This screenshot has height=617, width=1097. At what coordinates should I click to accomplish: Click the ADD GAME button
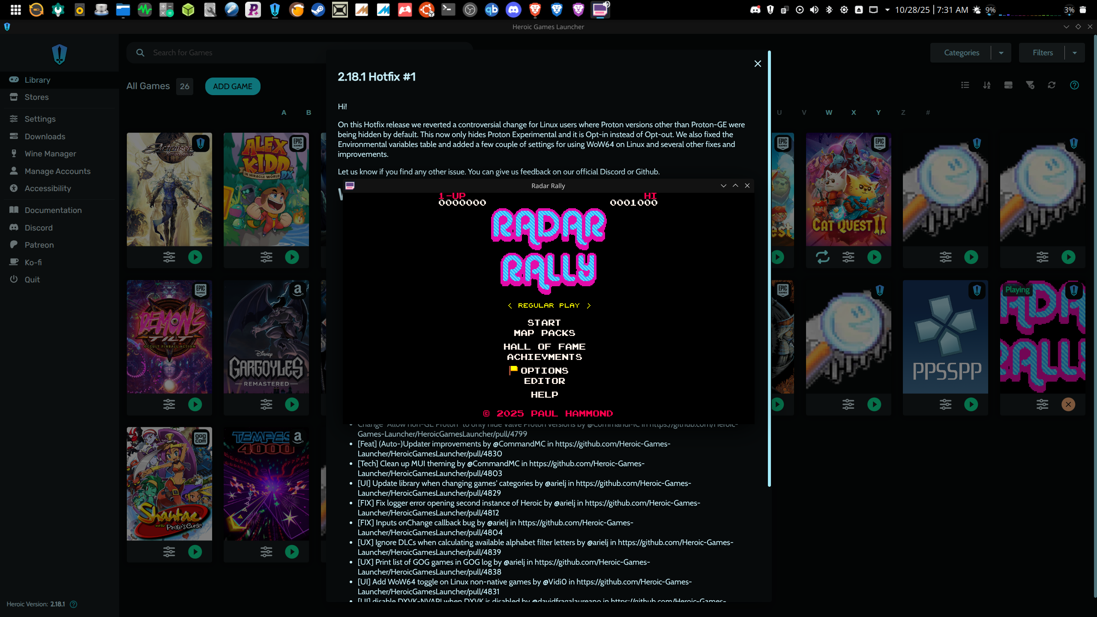233,86
